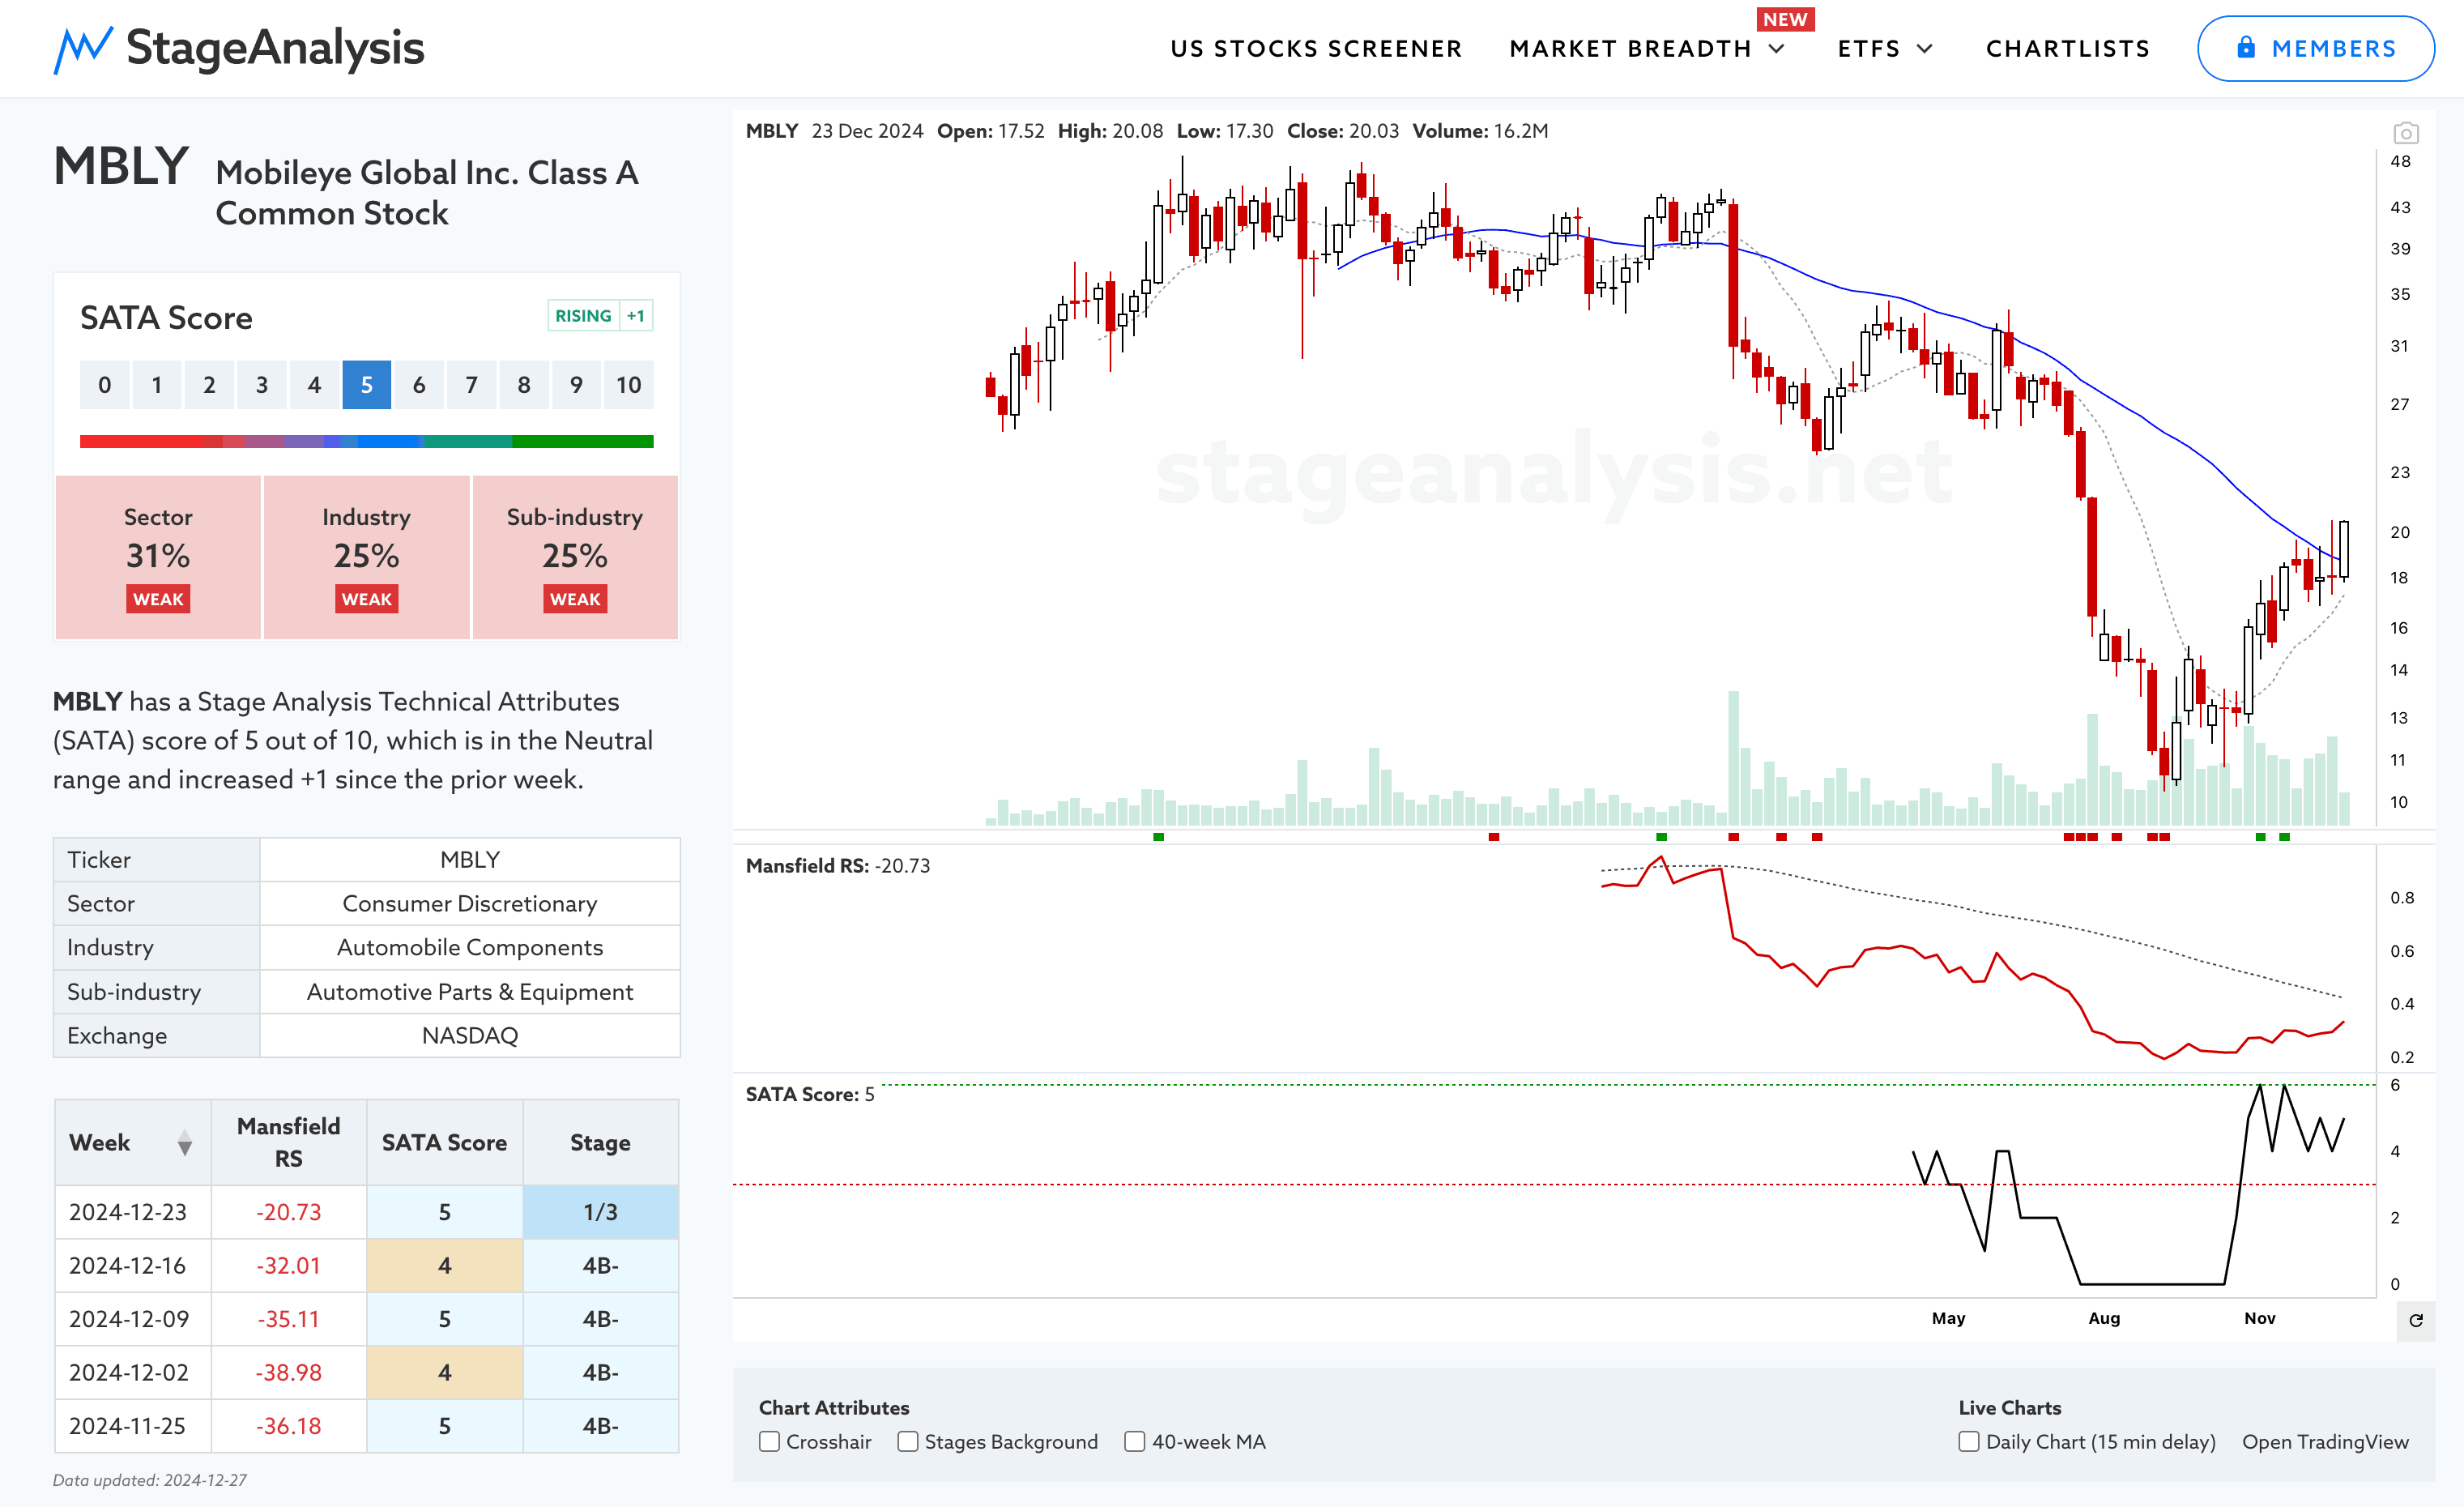Open the Market Breadth menu
The width and height of the screenshot is (2464, 1507).
click(1630, 49)
